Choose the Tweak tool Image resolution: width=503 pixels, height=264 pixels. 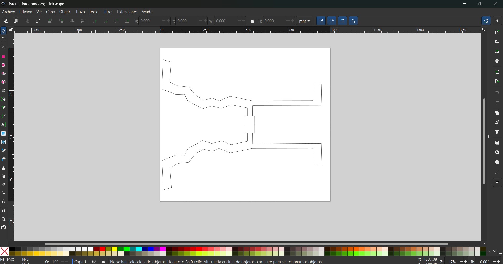click(3, 168)
